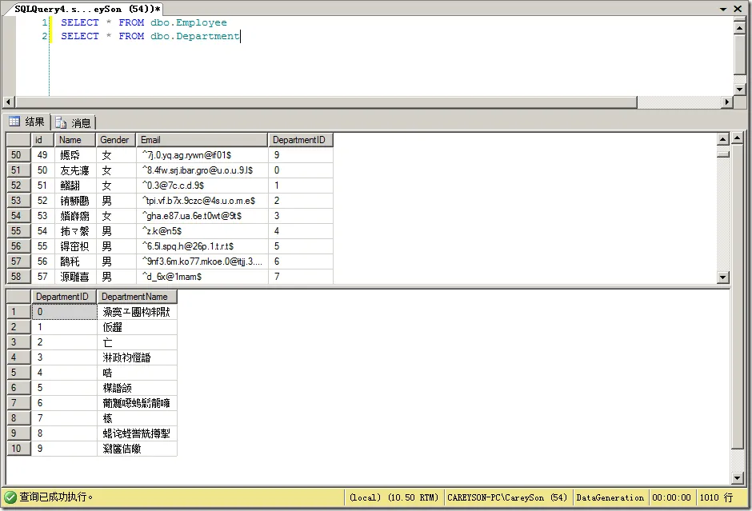Place cursor after dbo.Department in the editor
The image size is (752, 511).
click(x=240, y=37)
